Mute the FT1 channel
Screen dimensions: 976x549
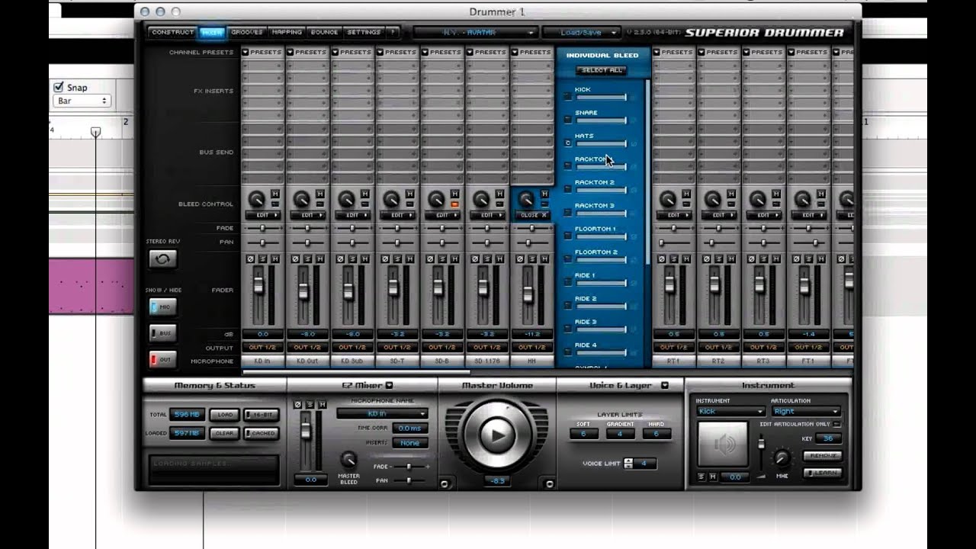coord(820,259)
